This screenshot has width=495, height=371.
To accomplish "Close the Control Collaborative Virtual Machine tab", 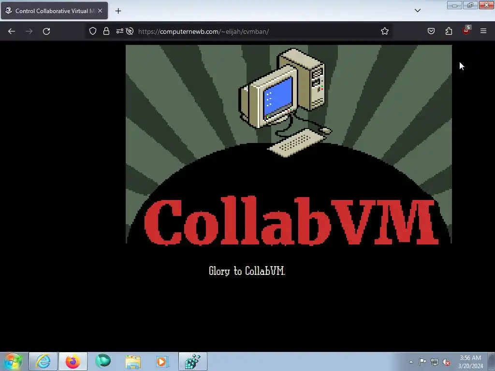I will click(100, 11).
